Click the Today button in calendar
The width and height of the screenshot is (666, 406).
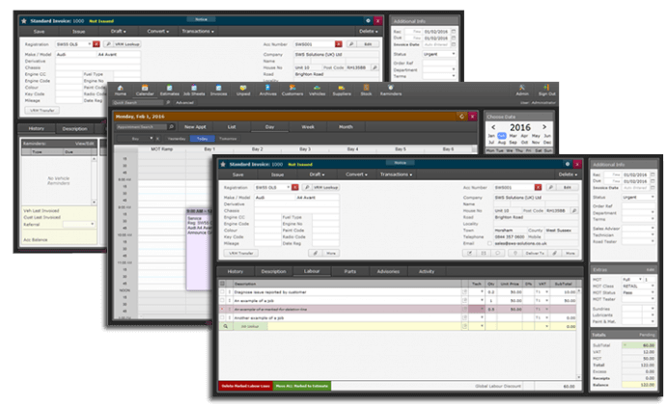(202, 139)
